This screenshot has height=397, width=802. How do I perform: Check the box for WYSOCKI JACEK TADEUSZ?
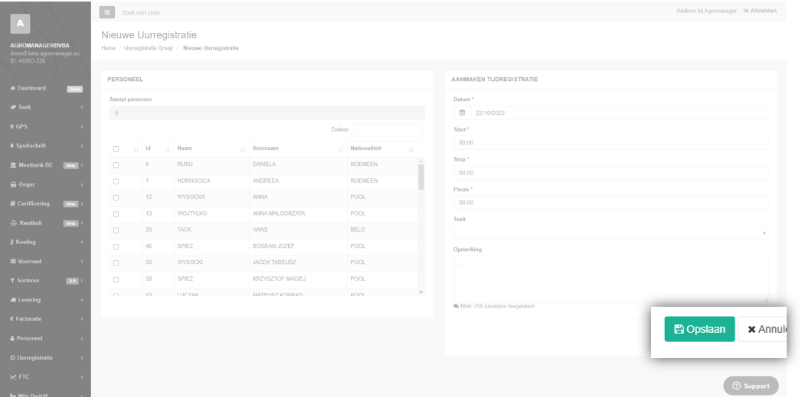116,263
